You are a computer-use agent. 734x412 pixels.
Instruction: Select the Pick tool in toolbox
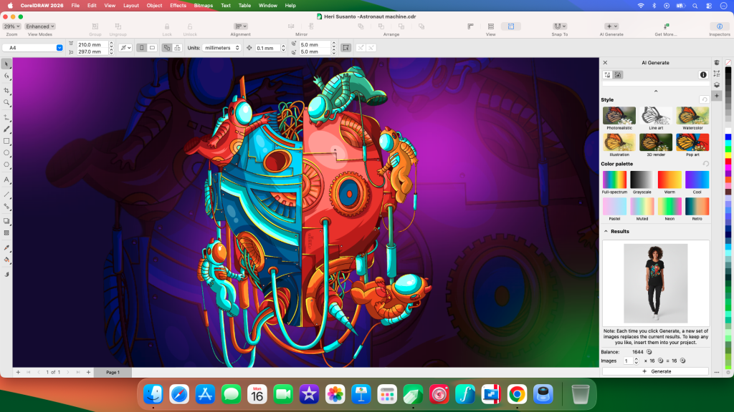tap(6, 64)
